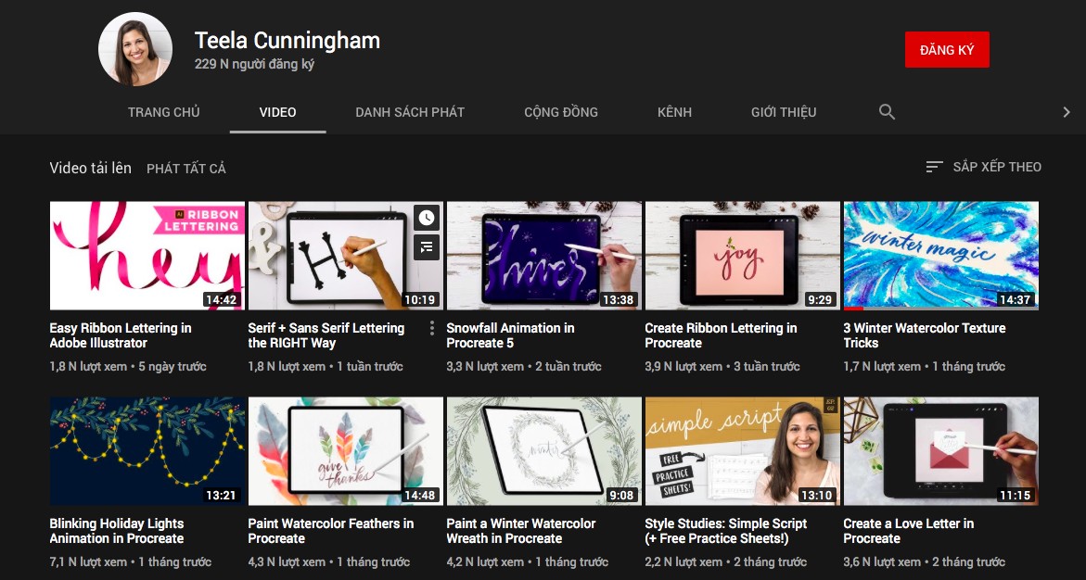Open the simple script Style Studies thumbnail

tap(743, 451)
